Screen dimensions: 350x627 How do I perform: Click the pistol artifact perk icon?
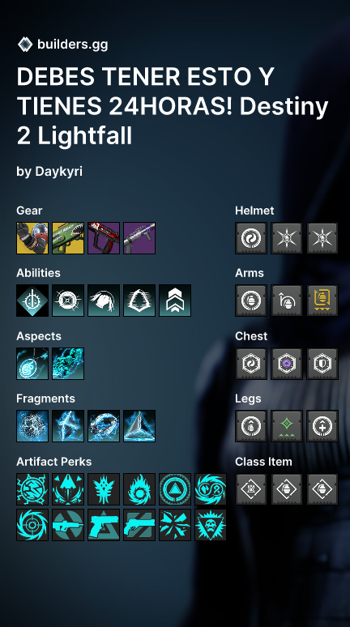click(x=104, y=525)
